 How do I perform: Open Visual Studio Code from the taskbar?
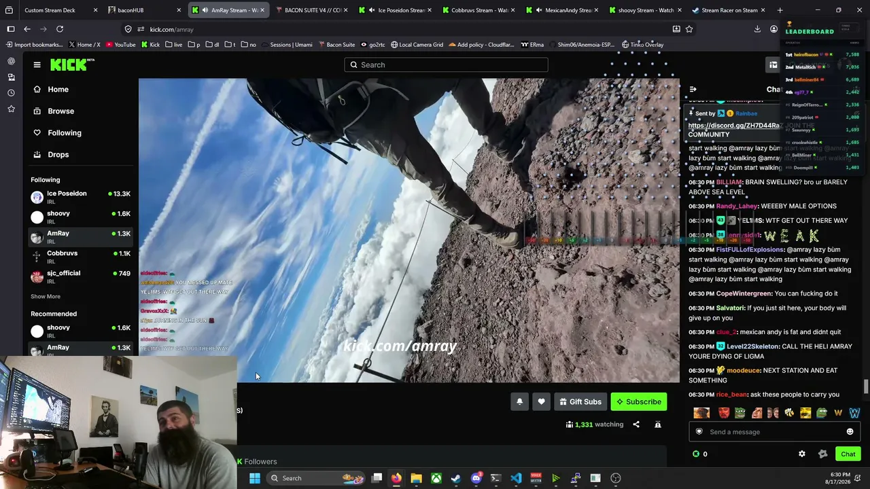516,478
